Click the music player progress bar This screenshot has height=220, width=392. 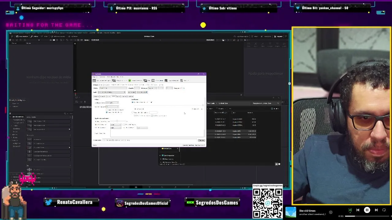click(x=367, y=216)
